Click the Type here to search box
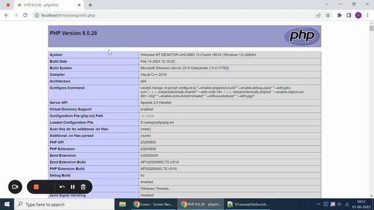 (64, 204)
